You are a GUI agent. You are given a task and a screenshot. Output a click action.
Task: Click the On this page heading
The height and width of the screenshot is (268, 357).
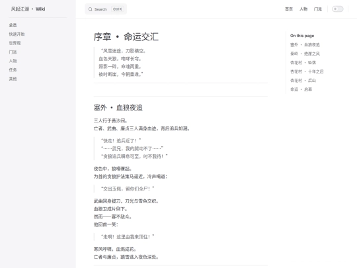click(x=302, y=36)
